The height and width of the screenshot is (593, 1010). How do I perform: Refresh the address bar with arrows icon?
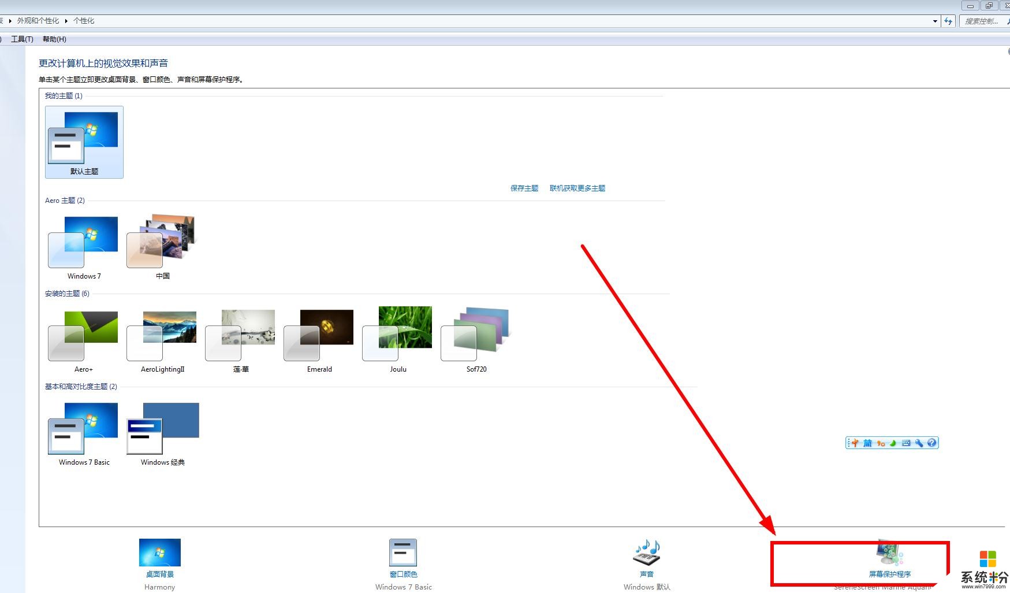tap(948, 21)
